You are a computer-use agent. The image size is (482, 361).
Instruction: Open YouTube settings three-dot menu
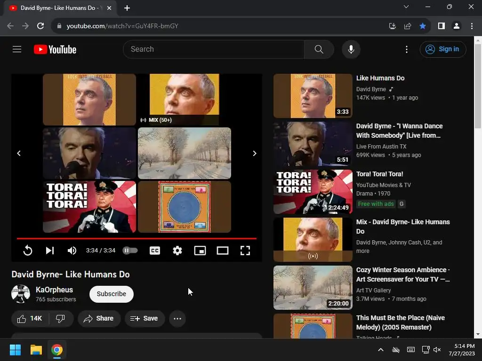tap(406, 49)
